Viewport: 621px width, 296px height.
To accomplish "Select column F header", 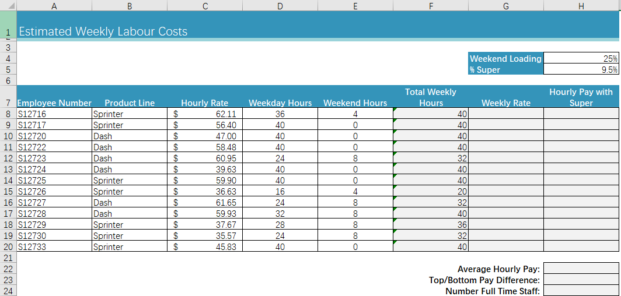I will pyautogui.click(x=431, y=5).
